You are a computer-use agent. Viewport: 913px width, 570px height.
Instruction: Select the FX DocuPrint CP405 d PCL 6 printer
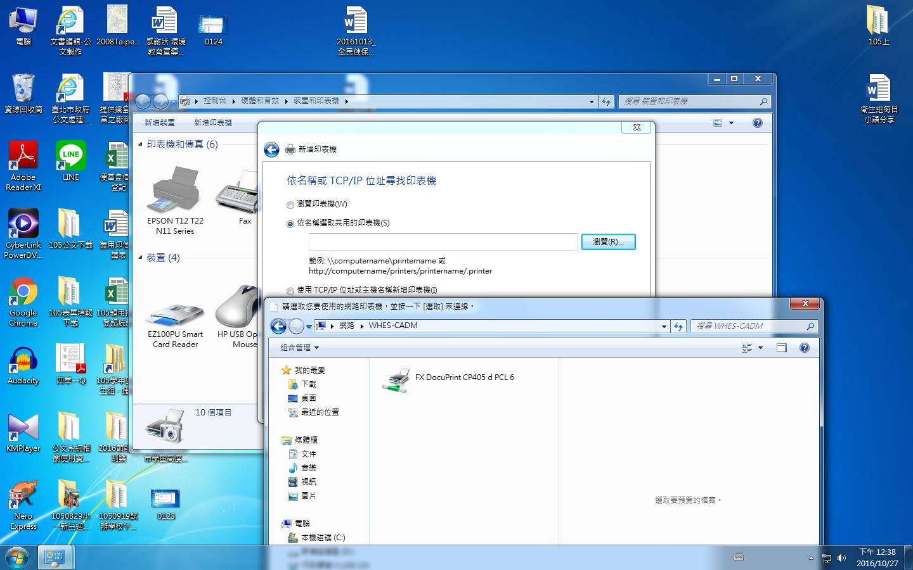[463, 377]
